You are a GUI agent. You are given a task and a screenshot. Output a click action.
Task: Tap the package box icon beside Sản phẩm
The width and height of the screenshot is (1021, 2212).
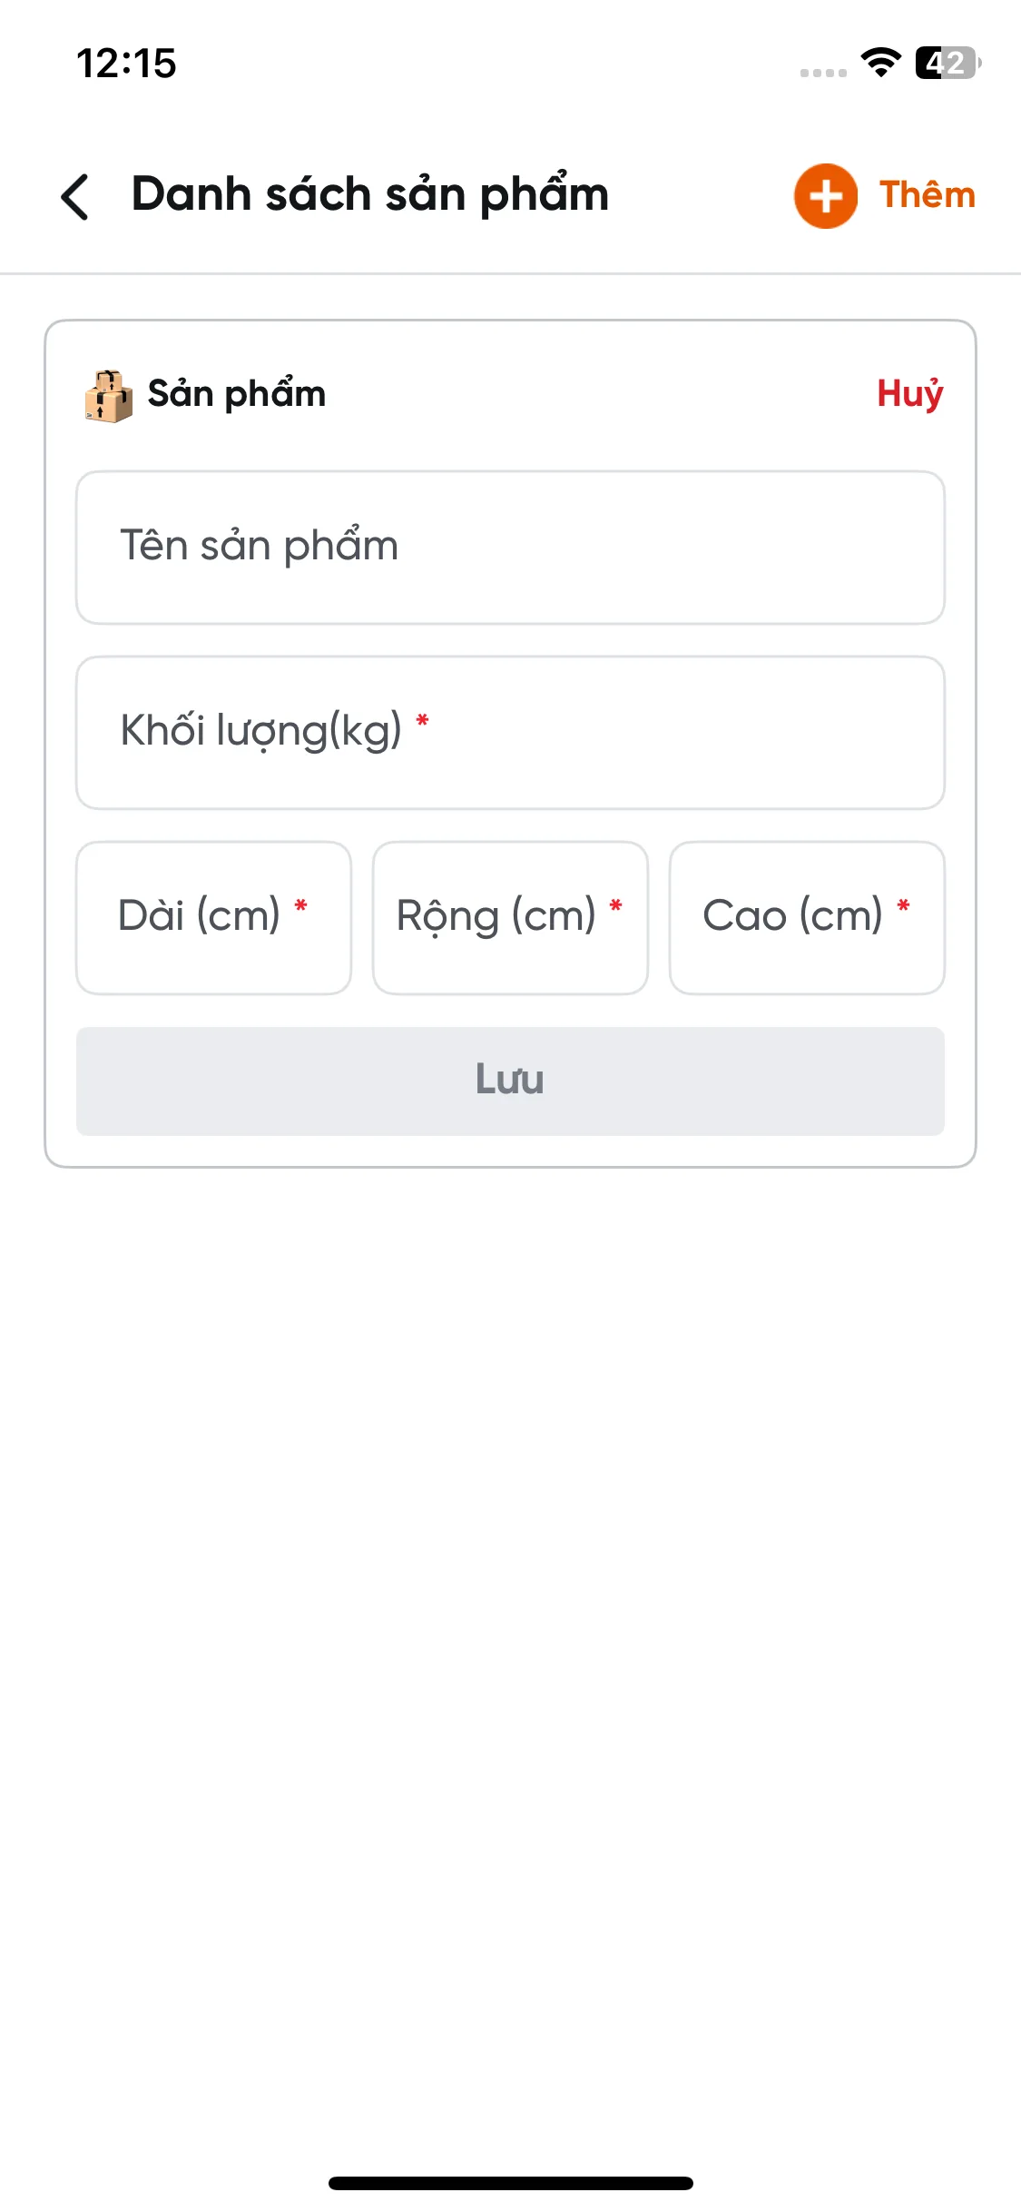pos(109,396)
